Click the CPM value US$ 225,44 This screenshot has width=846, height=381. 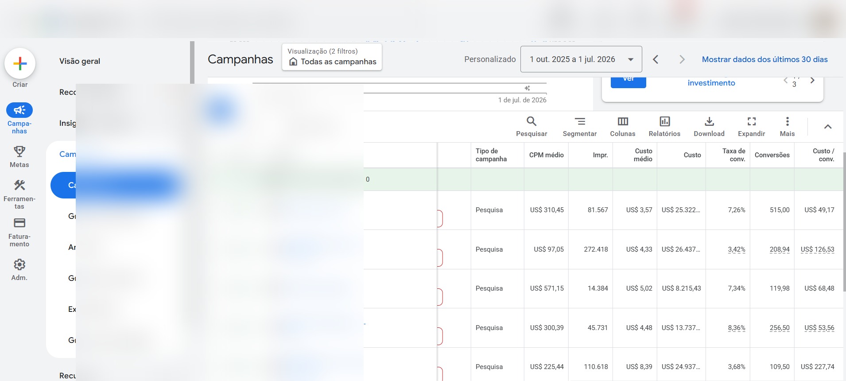(x=547, y=367)
